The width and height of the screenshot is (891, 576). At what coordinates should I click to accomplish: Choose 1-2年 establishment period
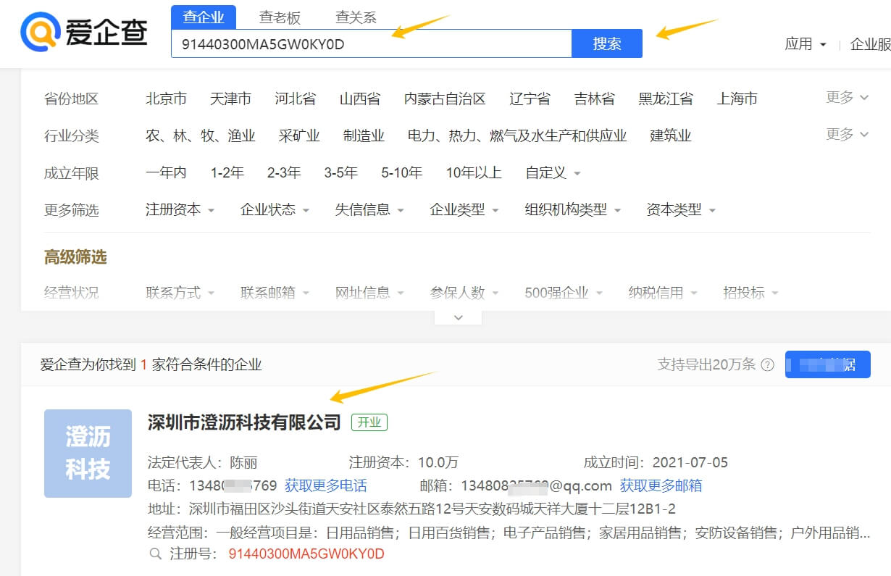(227, 172)
